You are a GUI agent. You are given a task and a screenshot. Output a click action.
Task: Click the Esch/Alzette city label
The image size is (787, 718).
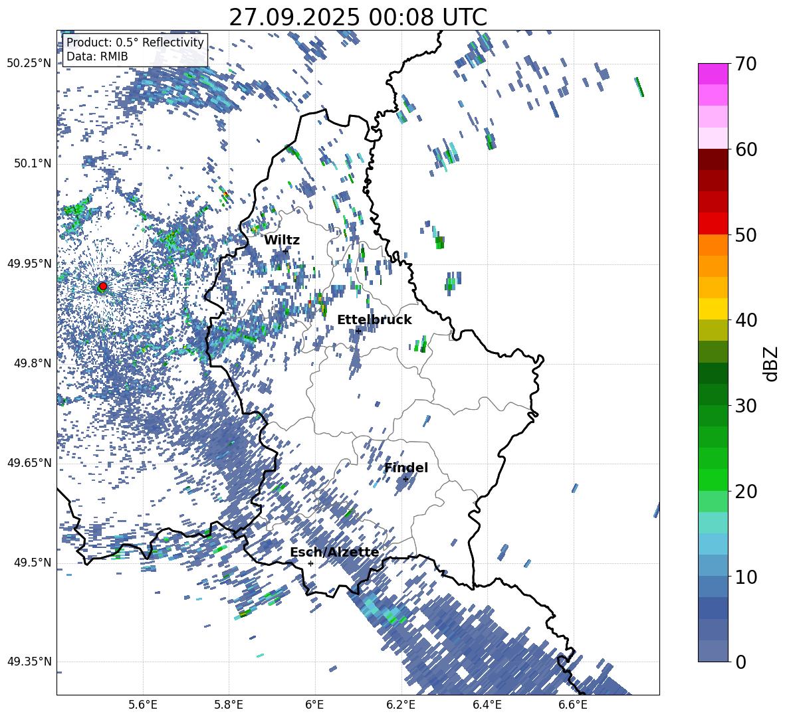334,552
